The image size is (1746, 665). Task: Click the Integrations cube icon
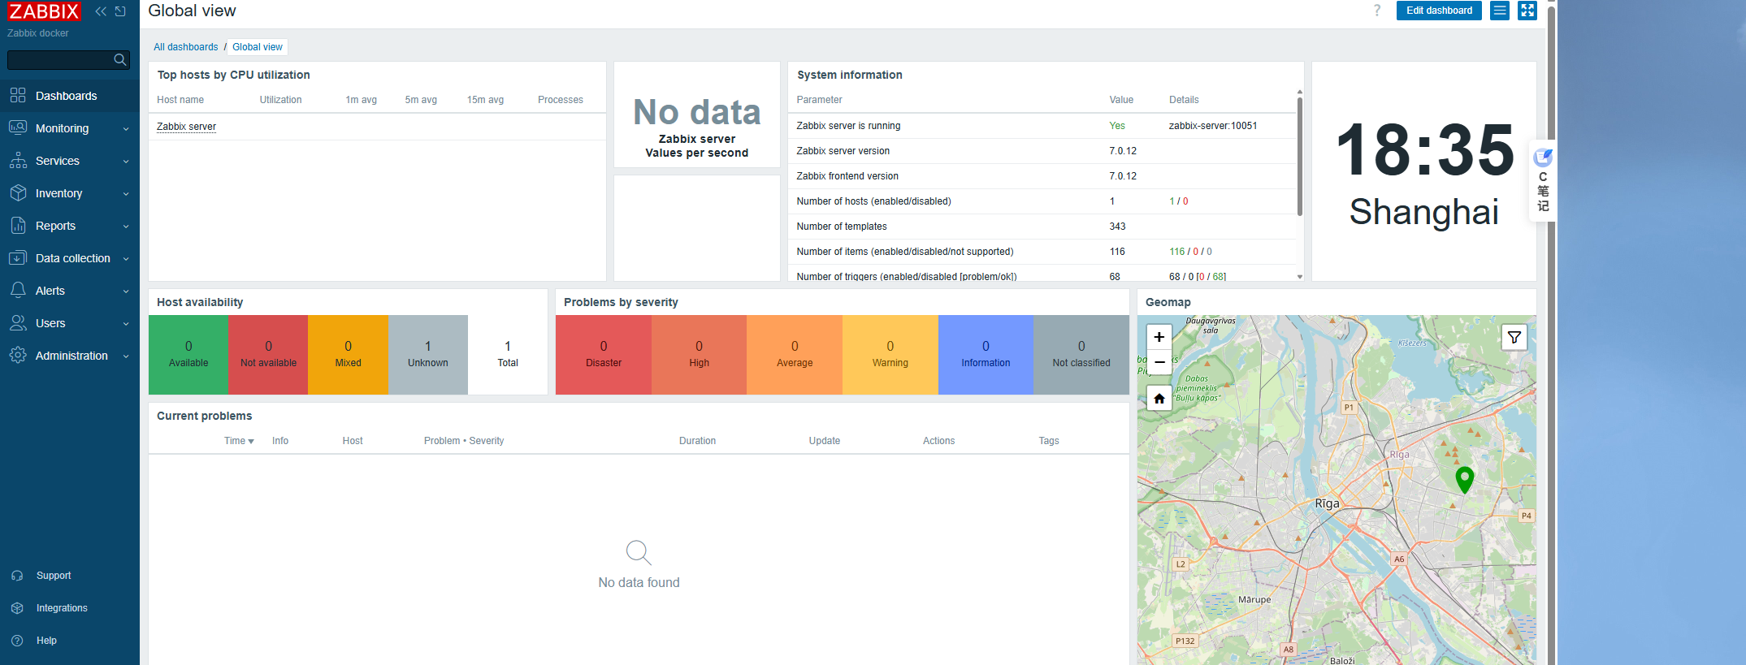point(17,608)
